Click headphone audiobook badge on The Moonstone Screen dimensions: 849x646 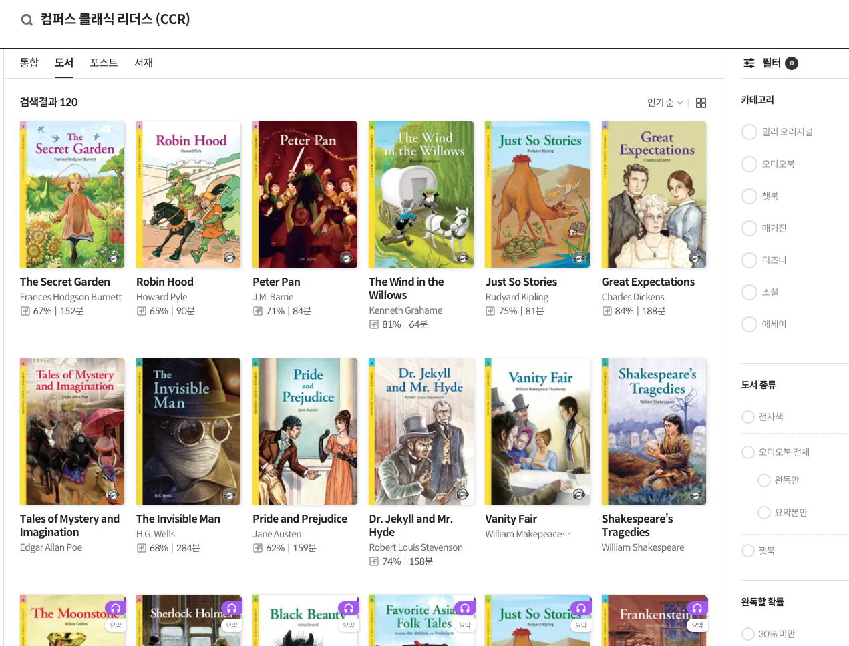(116, 608)
